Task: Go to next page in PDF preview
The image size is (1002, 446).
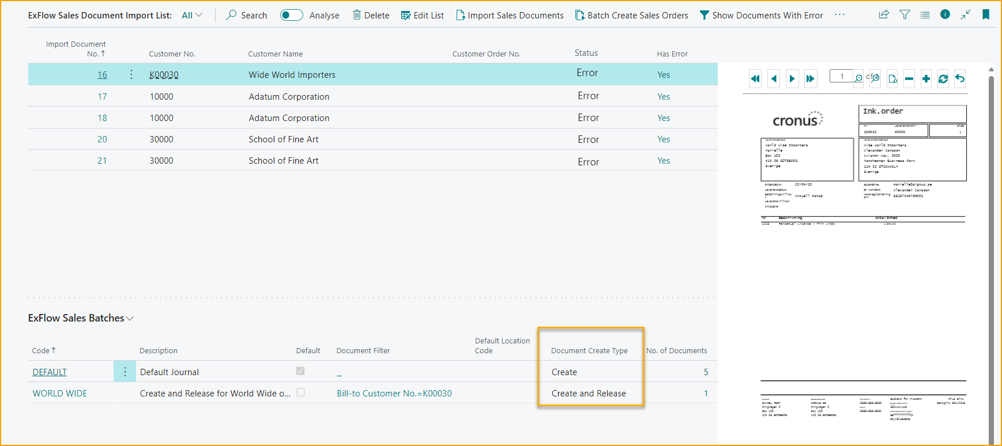Action: tap(792, 79)
